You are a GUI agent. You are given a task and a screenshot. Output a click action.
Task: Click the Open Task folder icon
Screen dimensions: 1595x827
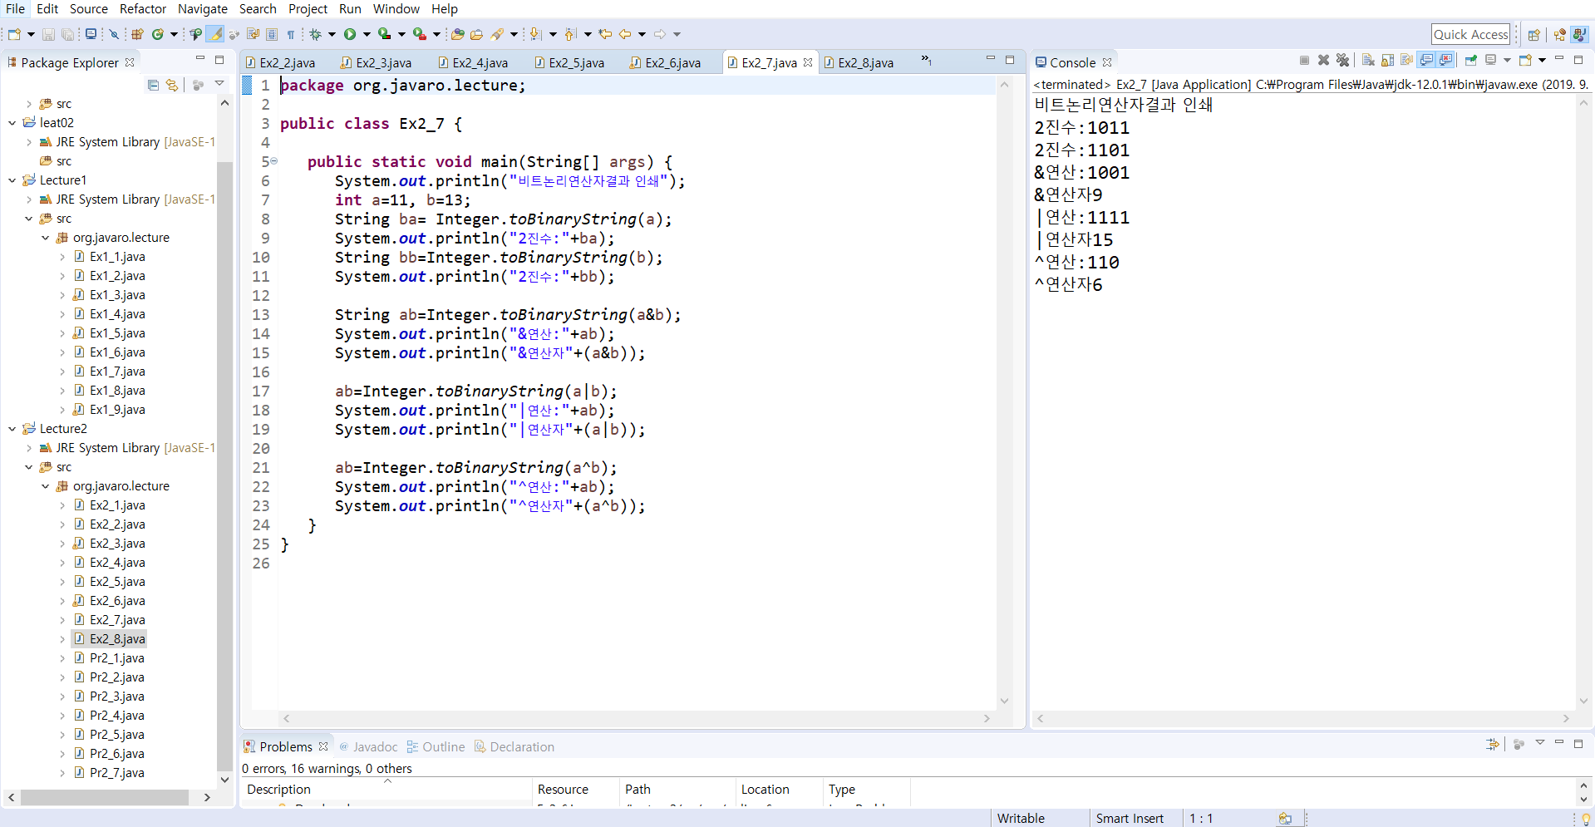point(476,34)
